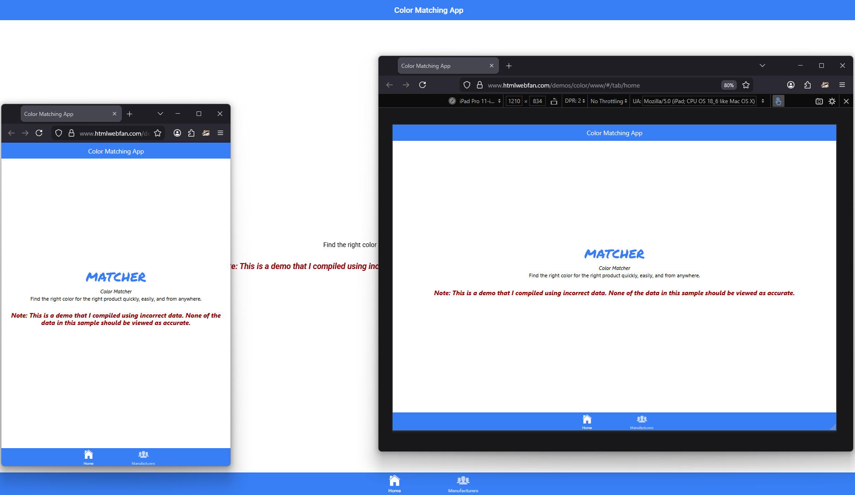855x495 pixels.
Task: Reset the 80% zoom level badge
Action: point(729,85)
